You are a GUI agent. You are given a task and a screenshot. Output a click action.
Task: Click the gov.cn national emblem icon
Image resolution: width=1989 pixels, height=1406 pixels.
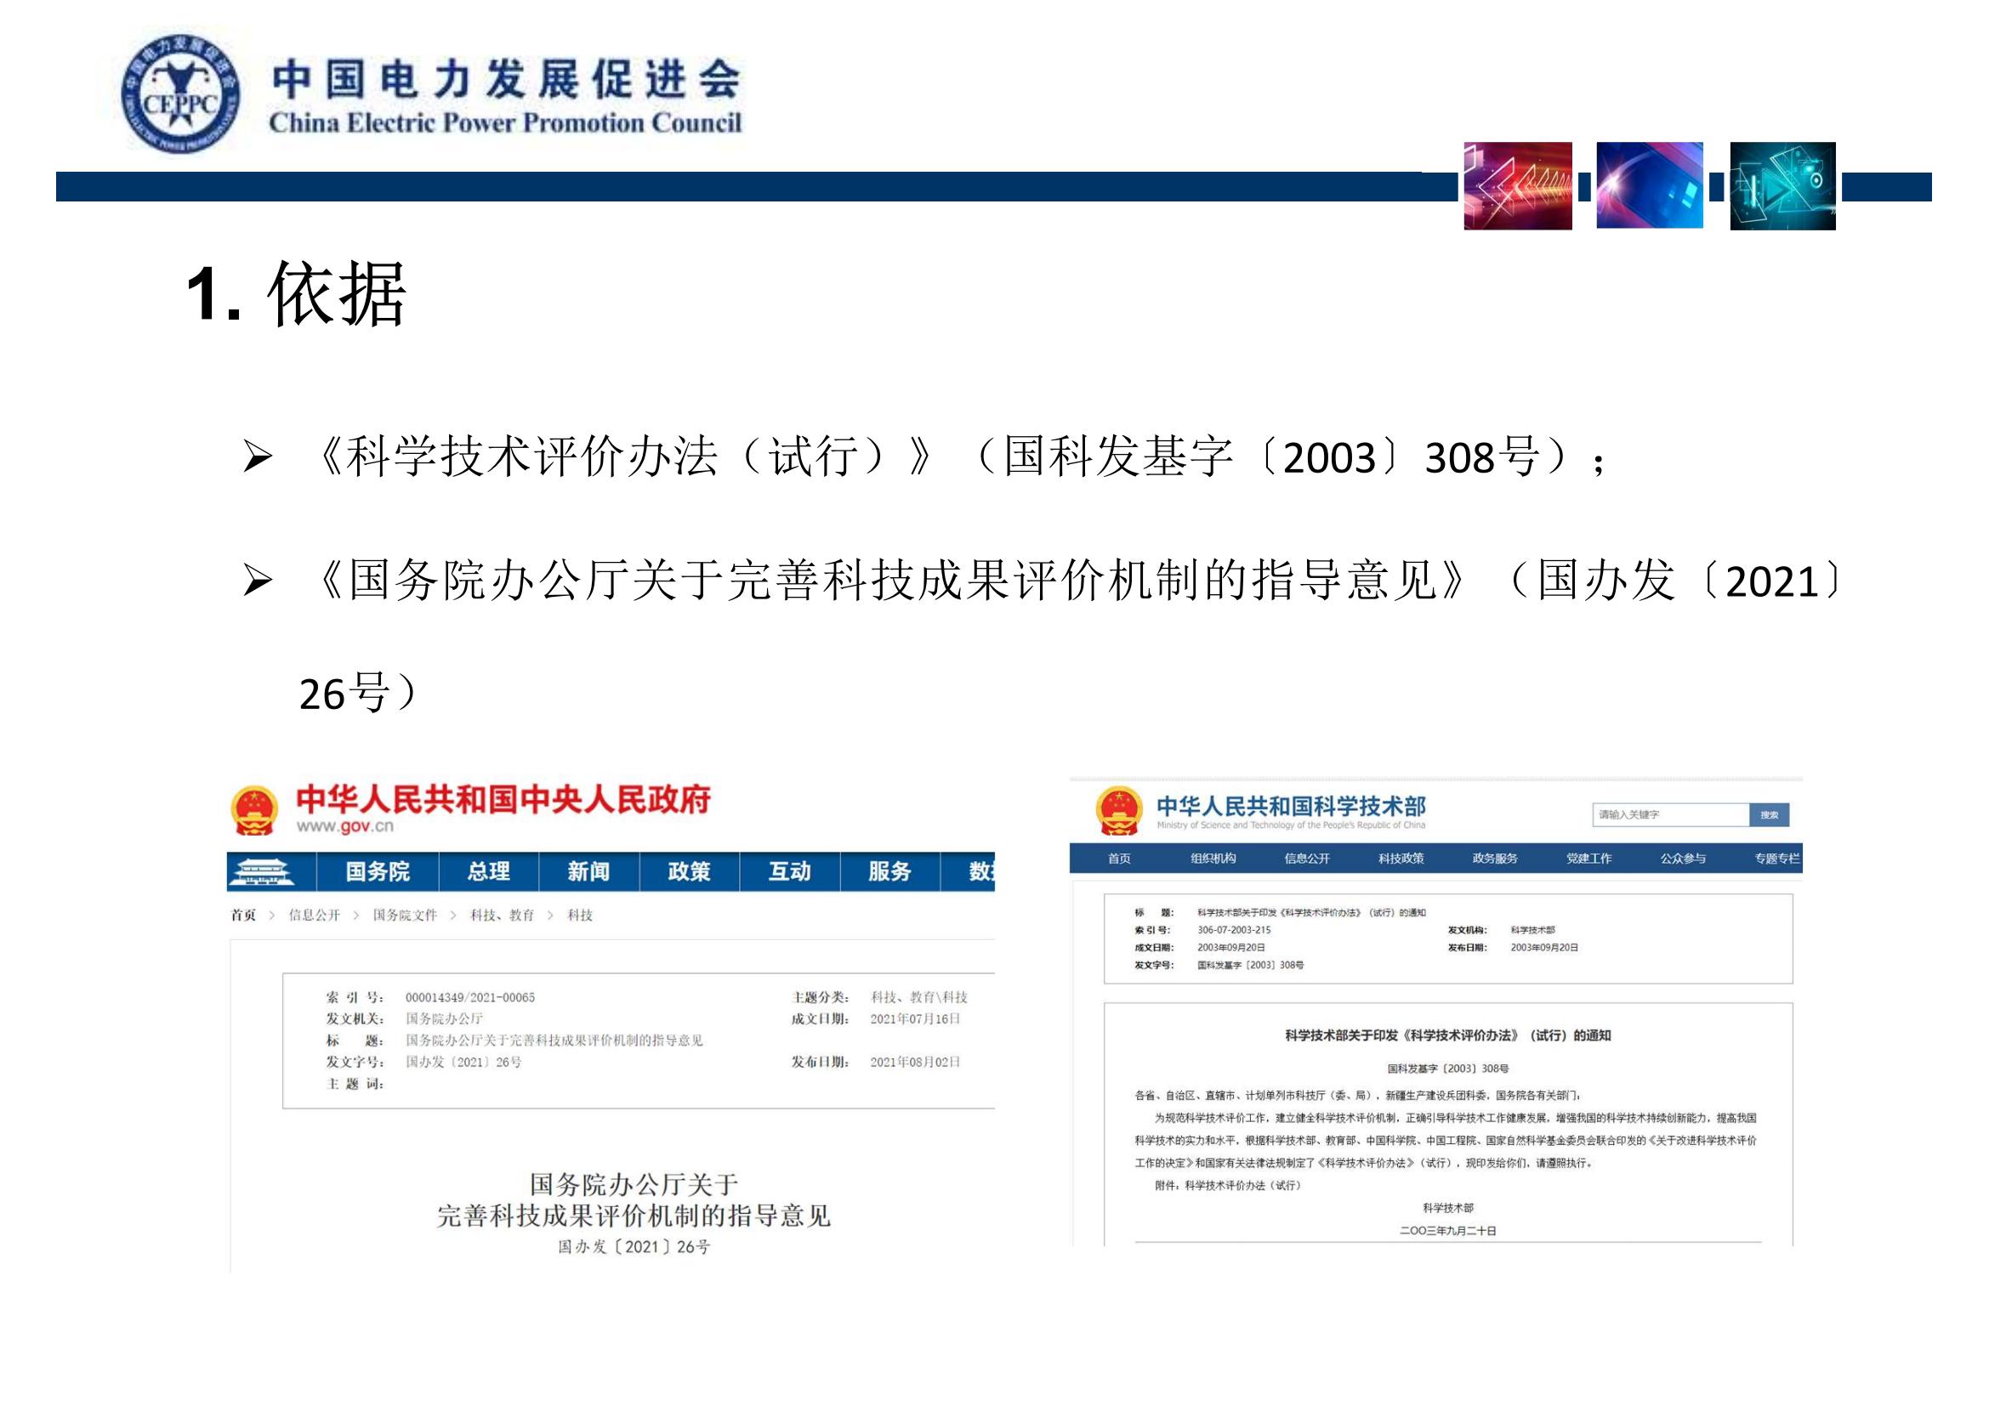[x=255, y=809]
